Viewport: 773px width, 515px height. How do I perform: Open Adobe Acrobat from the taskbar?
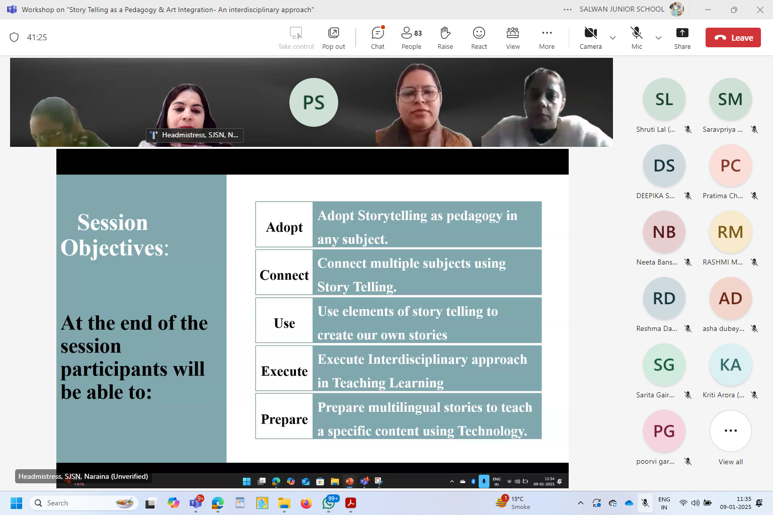click(351, 503)
